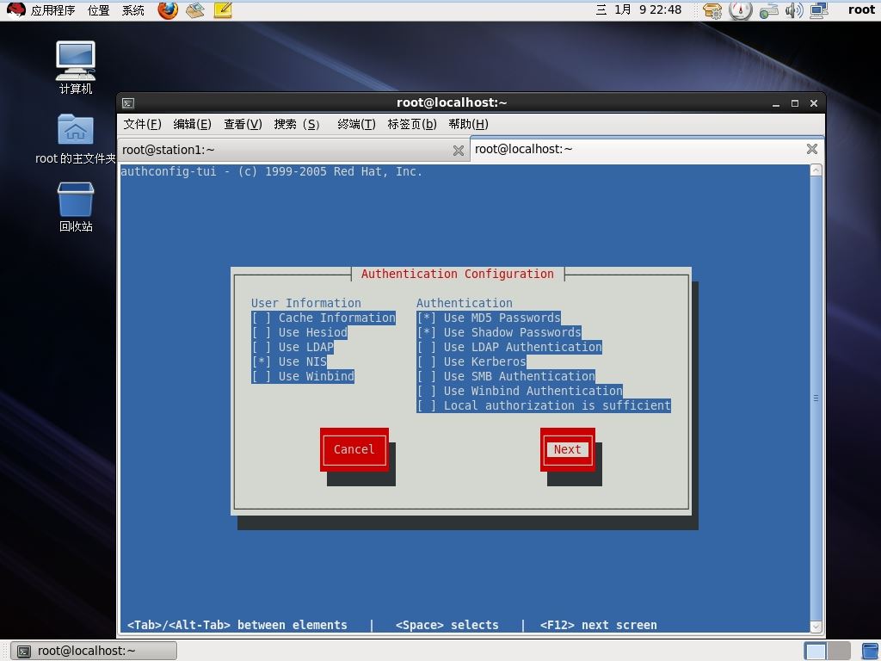Click the terminal vertical scrollbar track

[x=816, y=398]
